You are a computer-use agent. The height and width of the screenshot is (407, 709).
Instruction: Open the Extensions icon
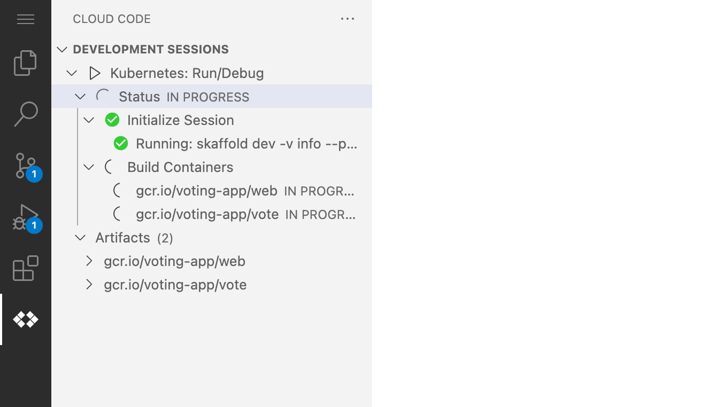point(26,268)
